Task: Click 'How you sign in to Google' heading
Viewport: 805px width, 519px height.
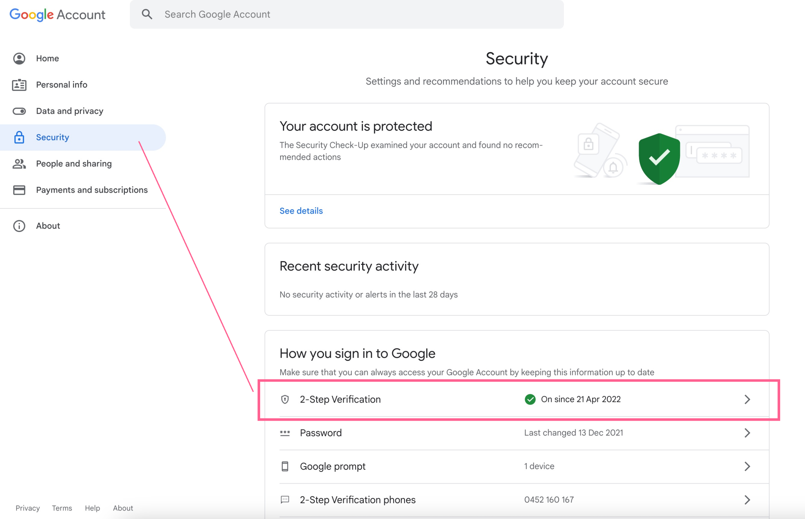Action: tap(357, 353)
